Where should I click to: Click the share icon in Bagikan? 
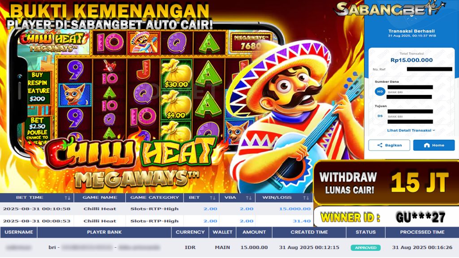[x=380, y=145]
